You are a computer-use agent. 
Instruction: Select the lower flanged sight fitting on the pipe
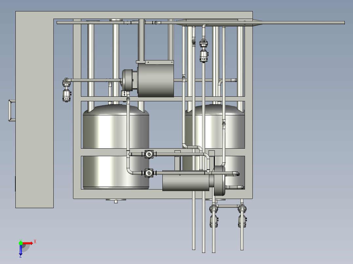149,173
